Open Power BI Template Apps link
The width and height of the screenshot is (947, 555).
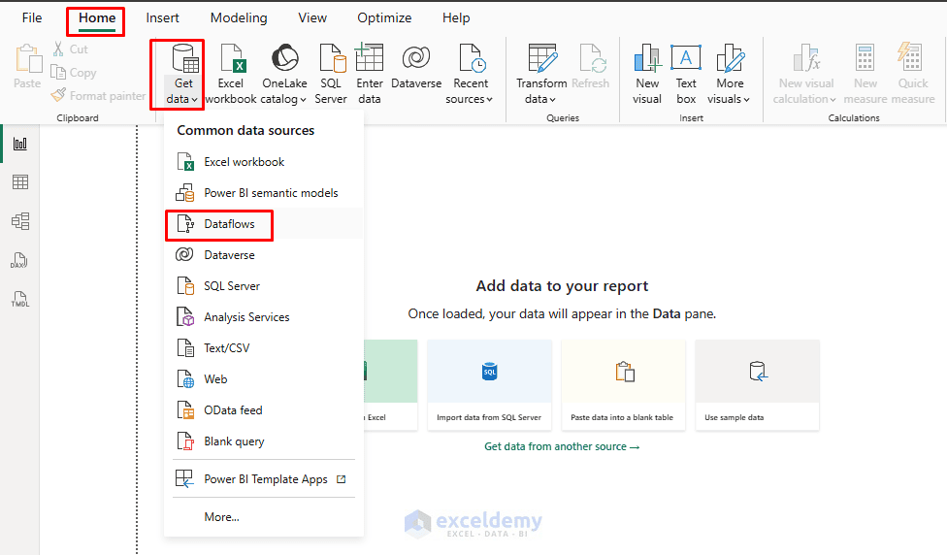[x=264, y=479]
